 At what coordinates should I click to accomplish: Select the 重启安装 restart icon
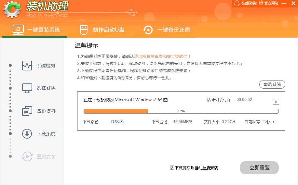pyautogui.click(x=27, y=156)
